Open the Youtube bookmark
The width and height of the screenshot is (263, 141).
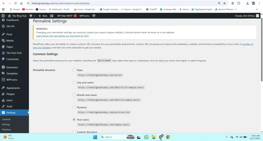click(28, 10)
